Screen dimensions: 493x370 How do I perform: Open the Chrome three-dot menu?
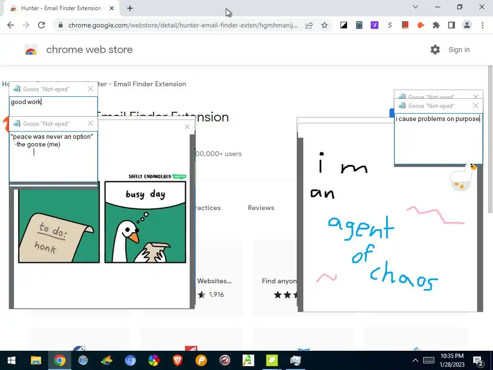(482, 25)
